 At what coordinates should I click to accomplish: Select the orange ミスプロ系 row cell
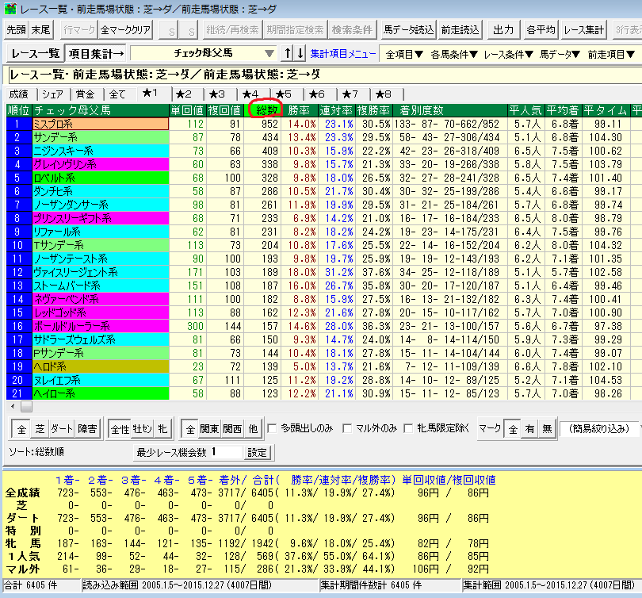(99, 124)
